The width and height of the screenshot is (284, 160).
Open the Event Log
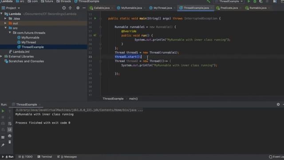276,157
